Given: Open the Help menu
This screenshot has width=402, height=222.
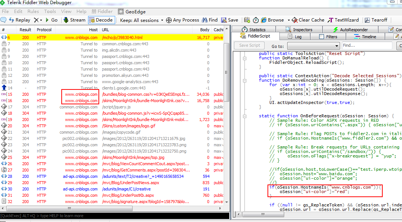Looking at the screenshot, I should (81, 12).
